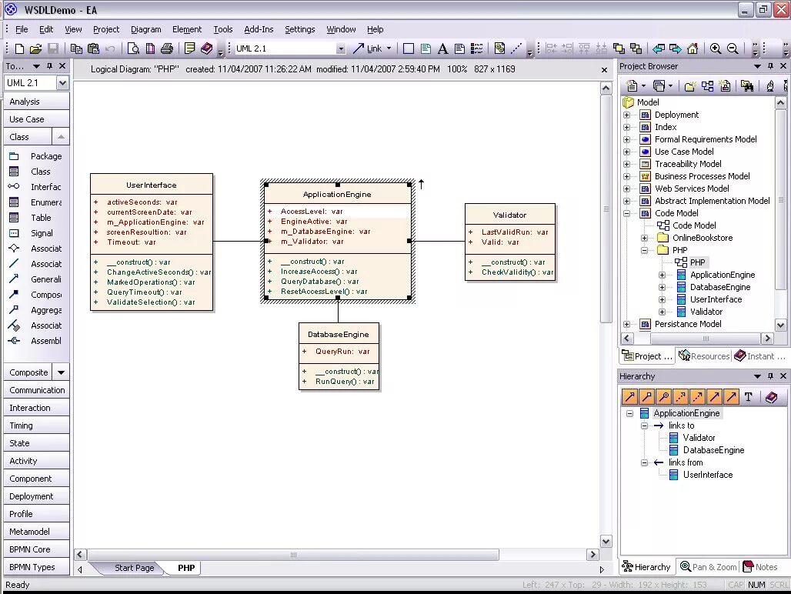The width and height of the screenshot is (791, 594).
Task: Click the Zoom Out magnifier icon
Action: pyautogui.click(x=733, y=48)
